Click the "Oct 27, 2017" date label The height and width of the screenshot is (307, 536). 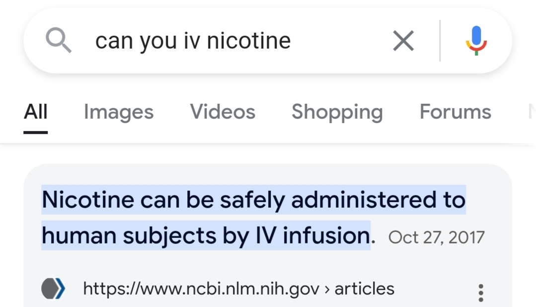[x=437, y=237]
